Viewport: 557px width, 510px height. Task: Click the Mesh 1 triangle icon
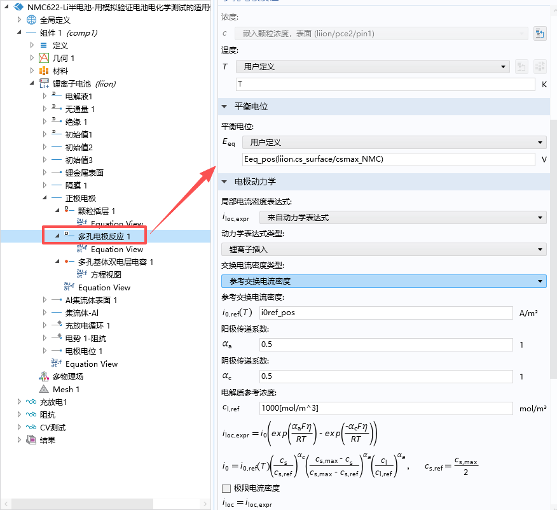click(x=44, y=389)
